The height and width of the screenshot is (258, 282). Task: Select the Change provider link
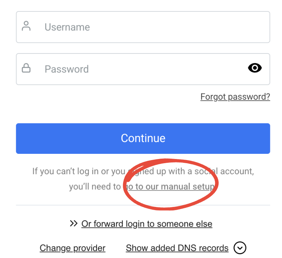click(x=73, y=248)
